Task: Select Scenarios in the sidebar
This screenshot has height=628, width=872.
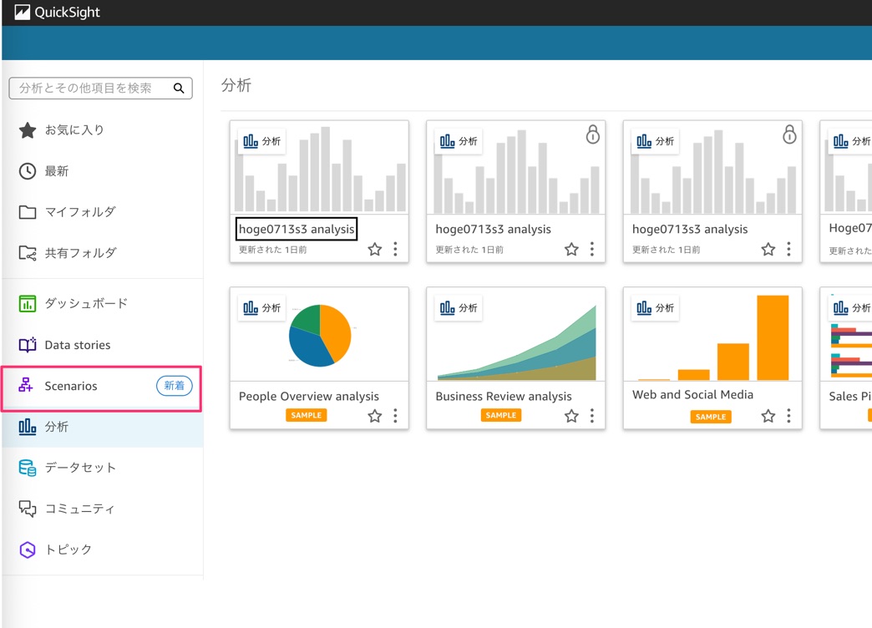Action: pos(102,386)
